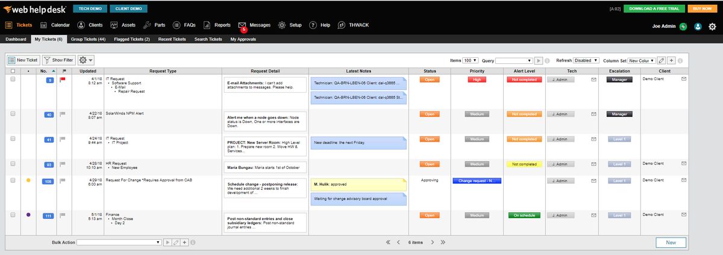Open the Calendar module
The height and width of the screenshot is (255, 723).
[x=55, y=25]
